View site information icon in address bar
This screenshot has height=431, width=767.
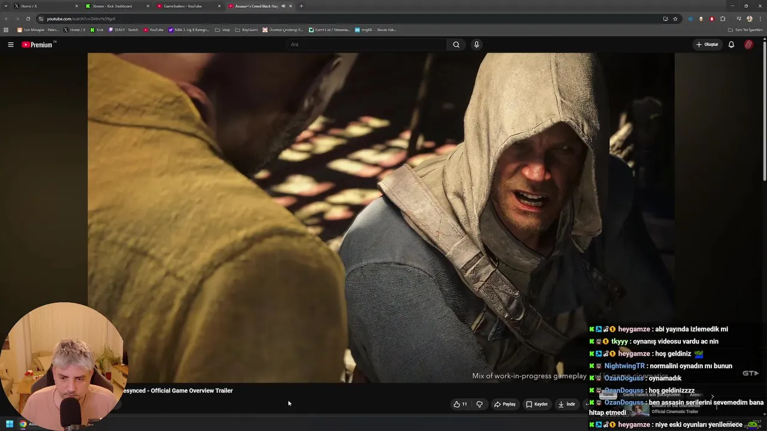tap(41, 19)
